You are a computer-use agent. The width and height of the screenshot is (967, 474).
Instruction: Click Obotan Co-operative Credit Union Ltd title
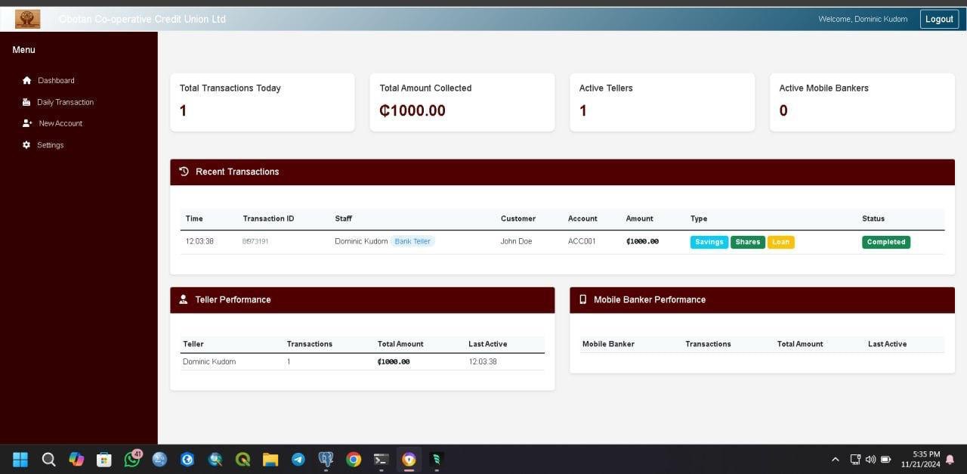[x=142, y=19]
